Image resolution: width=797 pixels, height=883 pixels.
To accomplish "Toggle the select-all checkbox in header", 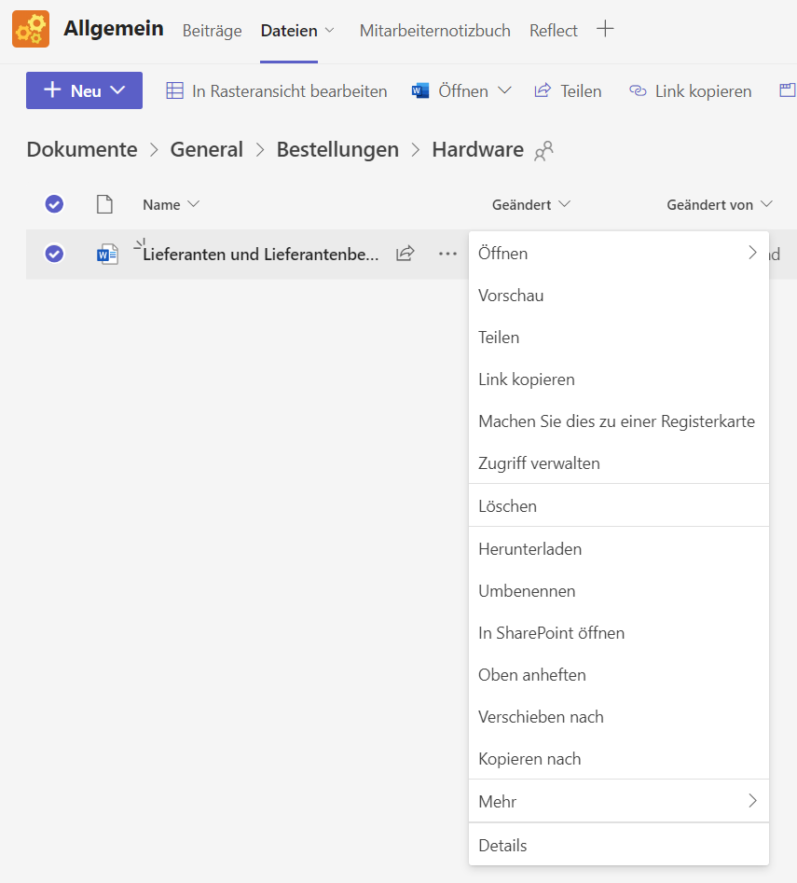I will point(55,204).
